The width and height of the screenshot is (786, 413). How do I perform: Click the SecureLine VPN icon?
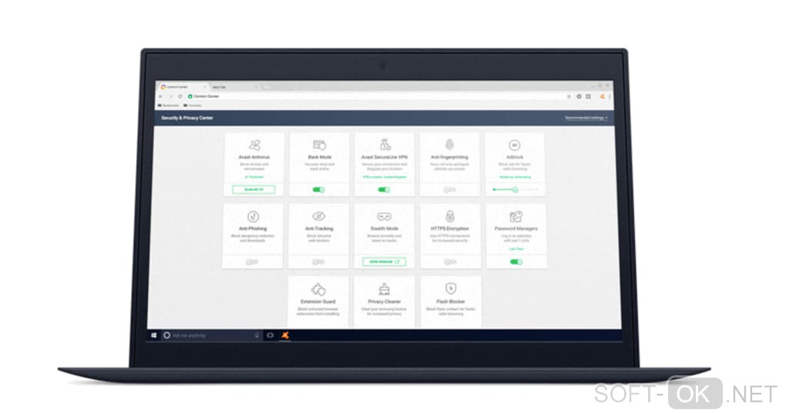point(385,145)
